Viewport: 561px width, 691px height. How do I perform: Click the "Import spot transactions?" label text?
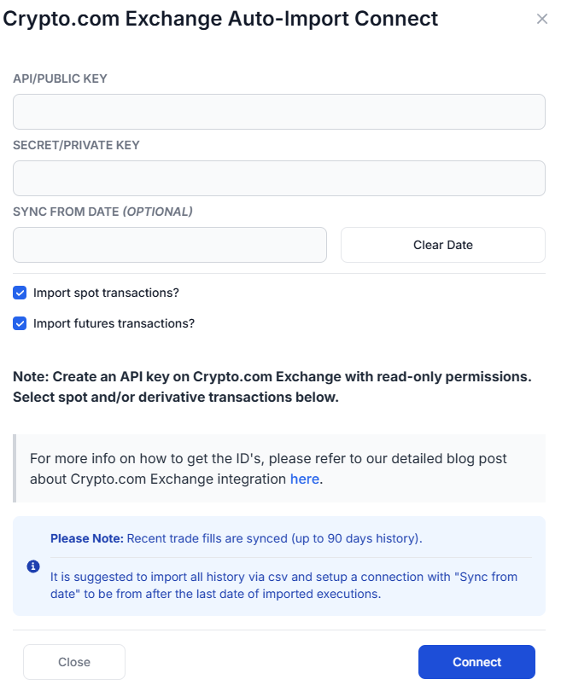pos(106,293)
